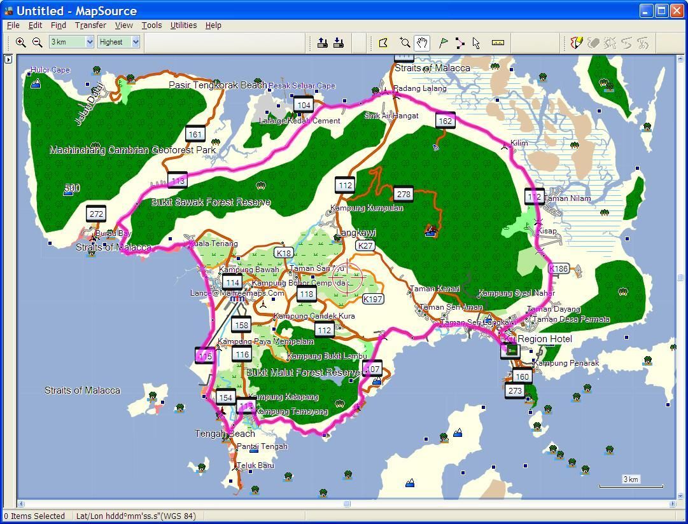
Task: Select the Zoom tool icon
Action: 405,43
